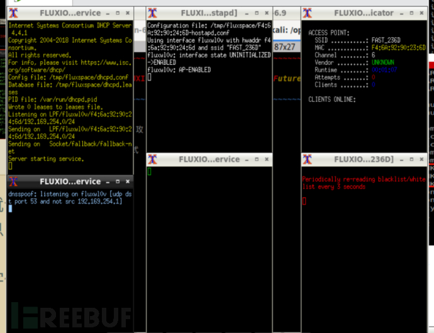Viewport: 434px width, 333px height.
Task: Click the xterm icon of the dnsspoof window
Action: point(13,181)
